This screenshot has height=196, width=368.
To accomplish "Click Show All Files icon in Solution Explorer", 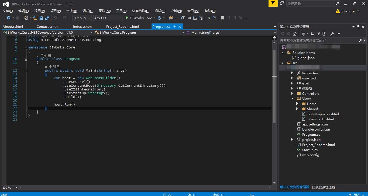I will pyautogui.click(x=324, y=34).
